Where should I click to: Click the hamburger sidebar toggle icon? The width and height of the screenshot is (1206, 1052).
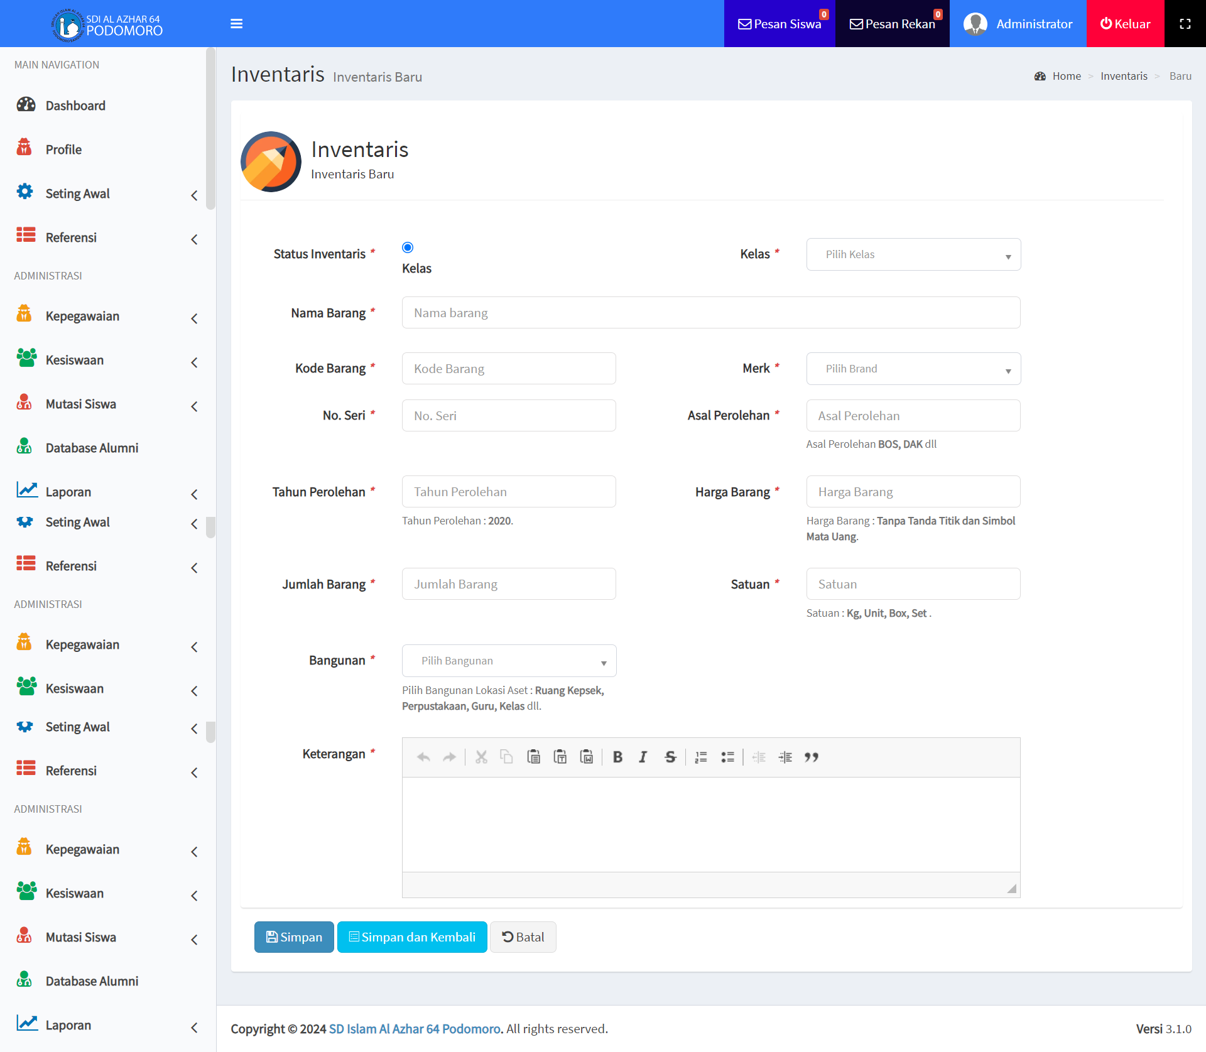pos(236,24)
